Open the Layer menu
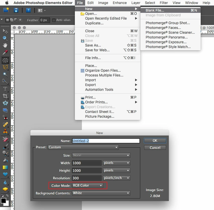 click(x=136, y=3)
